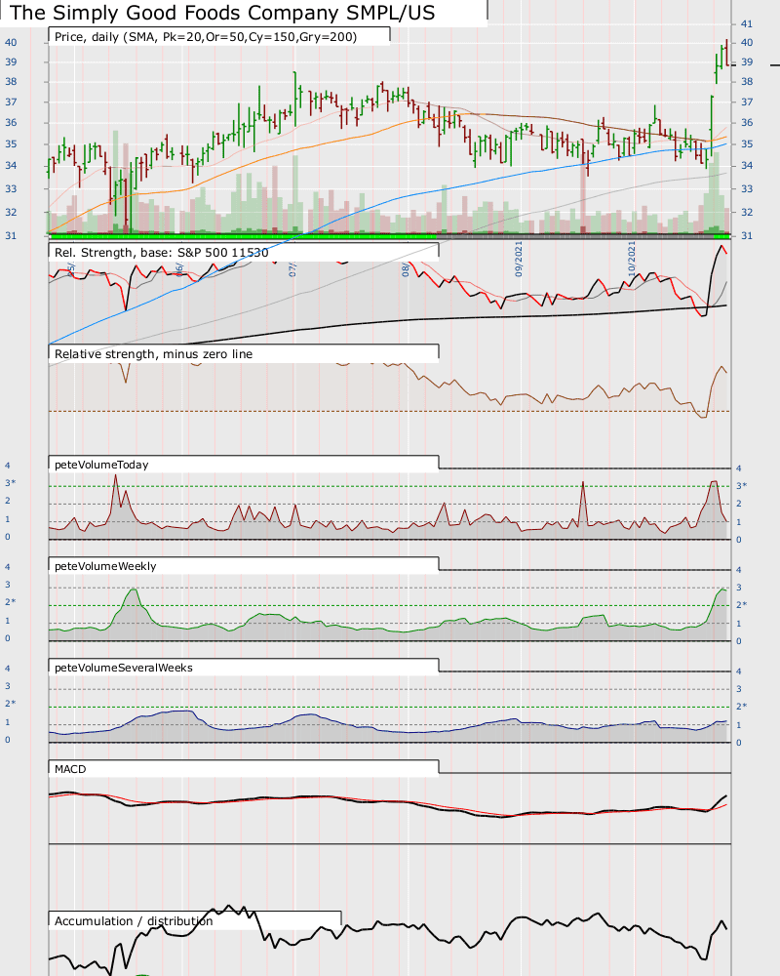
Task: Click the '31' price label on left axis
Action: pos(11,236)
